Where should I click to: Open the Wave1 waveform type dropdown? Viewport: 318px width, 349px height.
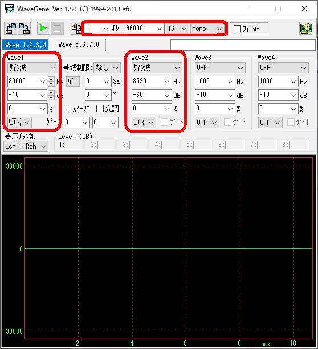(32, 68)
